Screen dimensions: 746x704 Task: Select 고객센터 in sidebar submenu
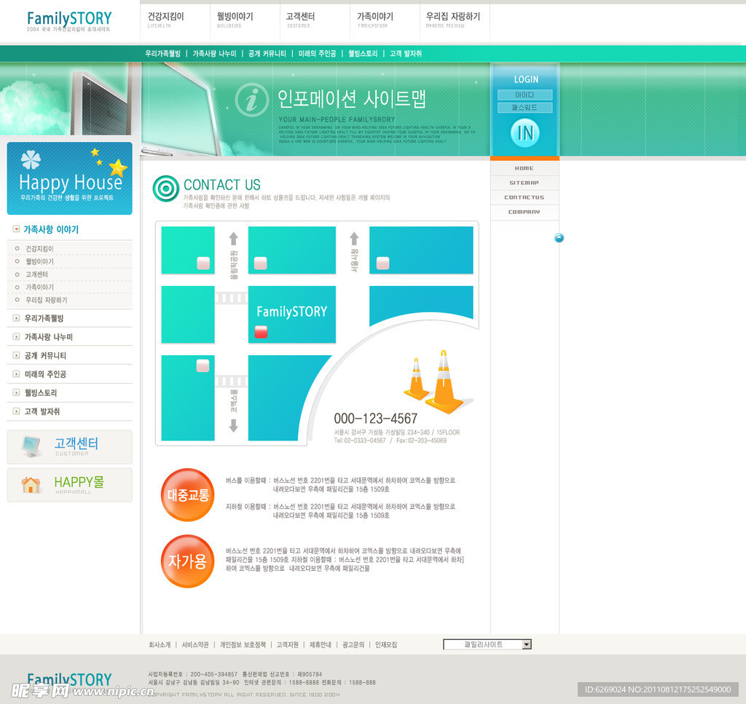pyautogui.click(x=36, y=274)
